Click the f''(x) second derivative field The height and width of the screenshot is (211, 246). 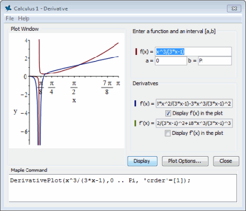pos(194,123)
